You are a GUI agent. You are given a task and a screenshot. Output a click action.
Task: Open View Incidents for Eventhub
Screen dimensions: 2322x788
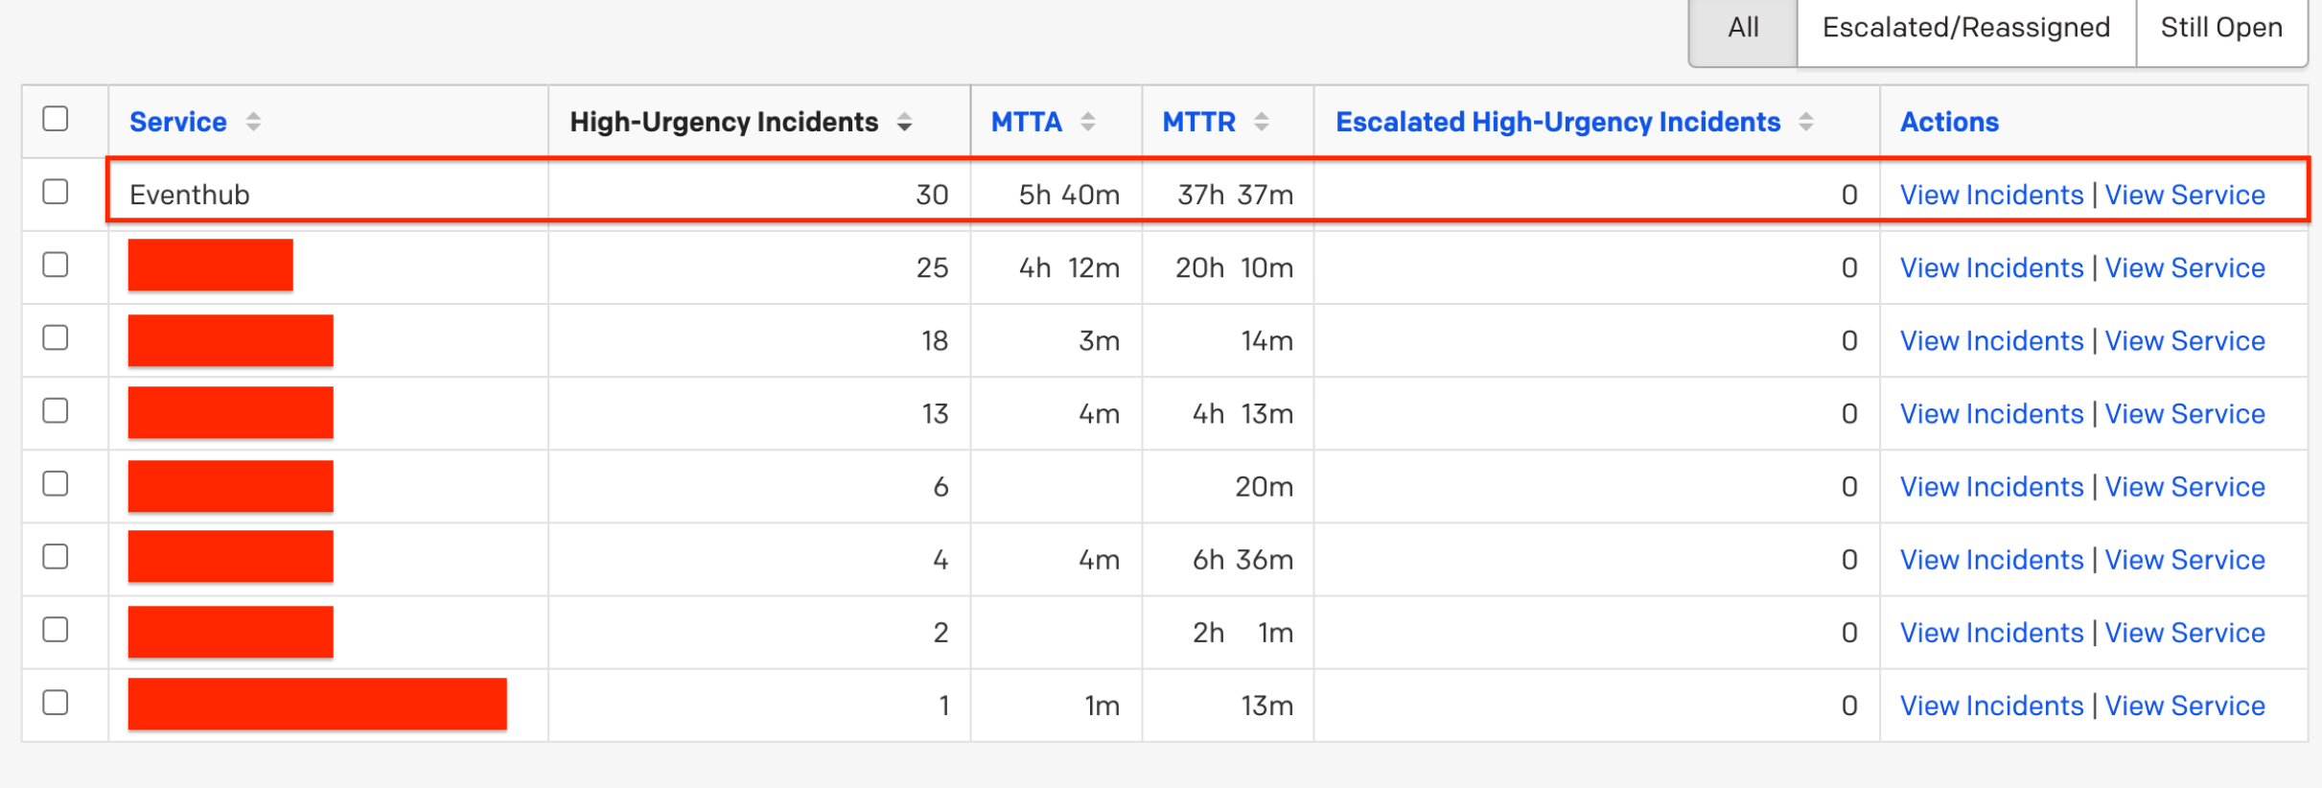click(1991, 195)
